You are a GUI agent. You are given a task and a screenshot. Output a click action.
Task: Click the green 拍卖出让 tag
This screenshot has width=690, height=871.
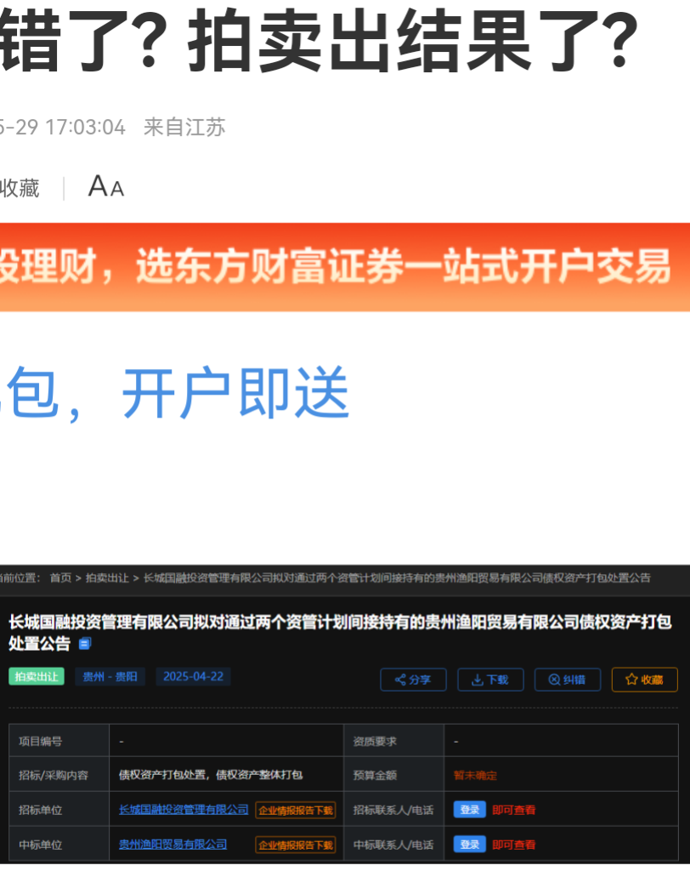pyautogui.click(x=37, y=676)
